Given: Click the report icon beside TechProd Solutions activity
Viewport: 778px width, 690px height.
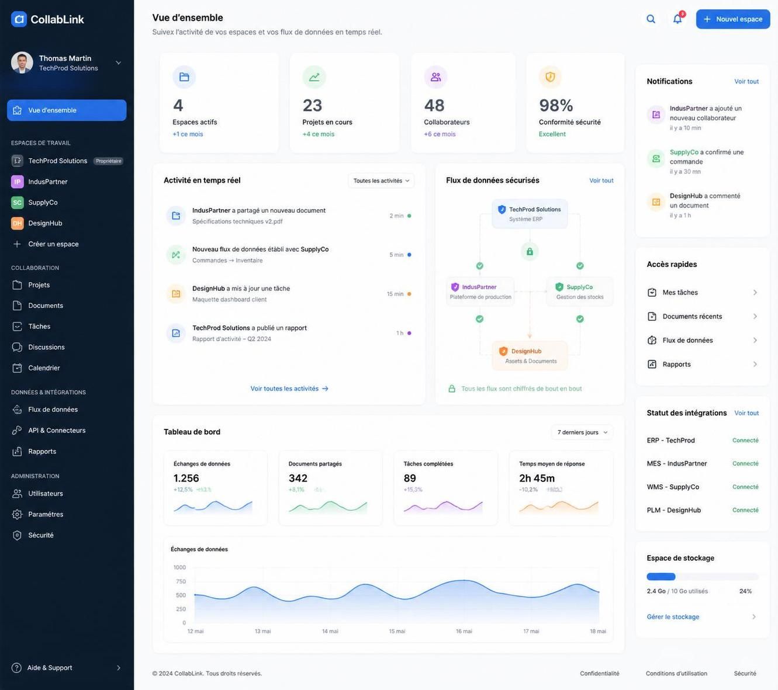Looking at the screenshot, I should click(x=176, y=334).
